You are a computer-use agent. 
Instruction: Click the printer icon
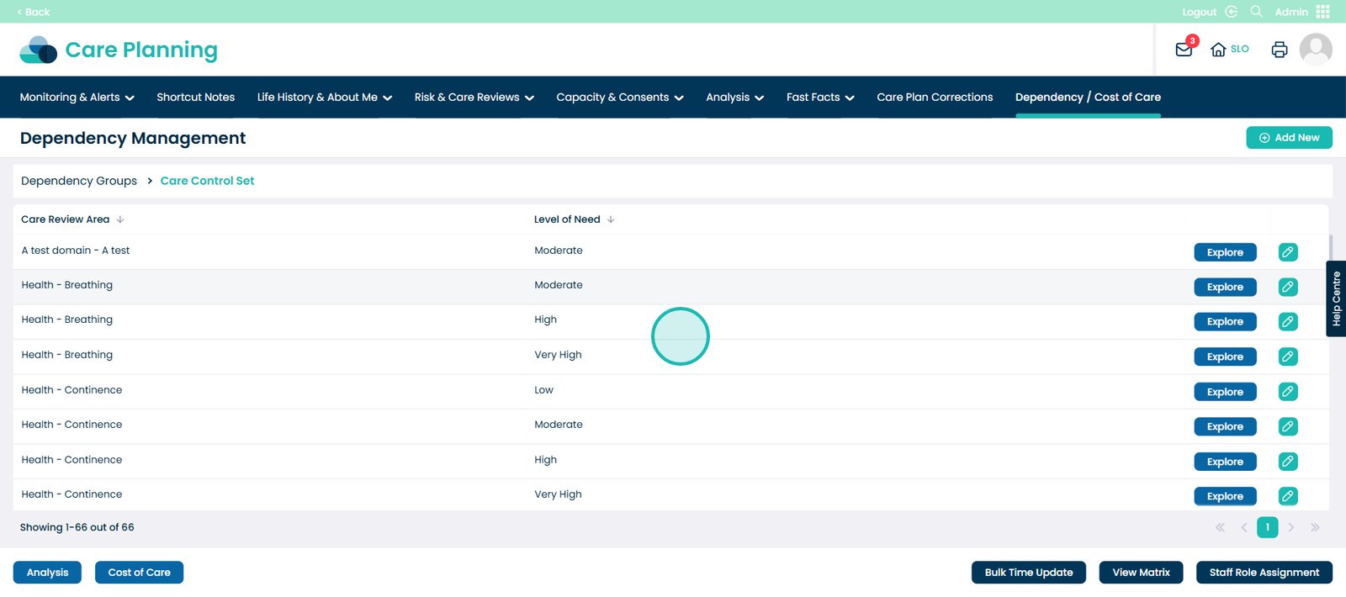(1279, 50)
